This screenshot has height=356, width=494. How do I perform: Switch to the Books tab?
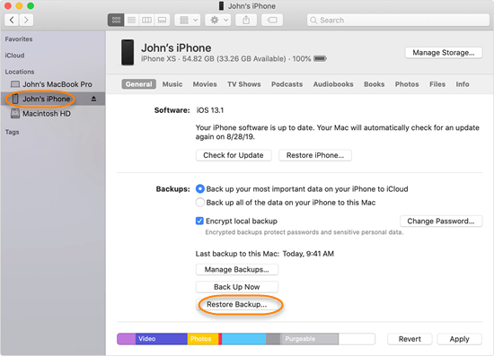coord(375,84)
